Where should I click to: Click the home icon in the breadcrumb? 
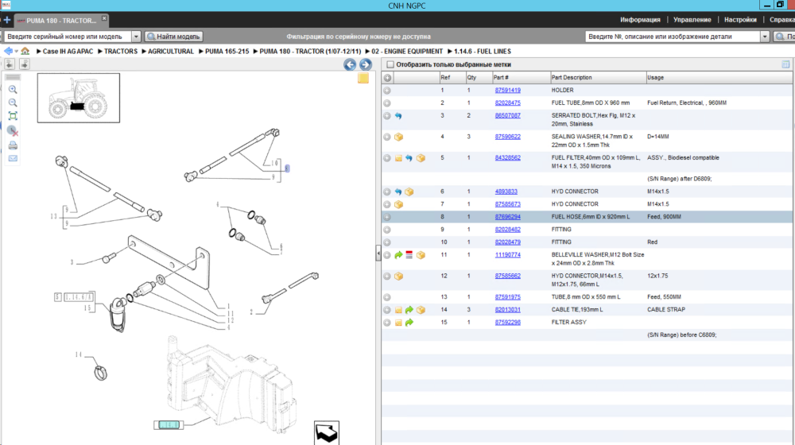[25, 51]
